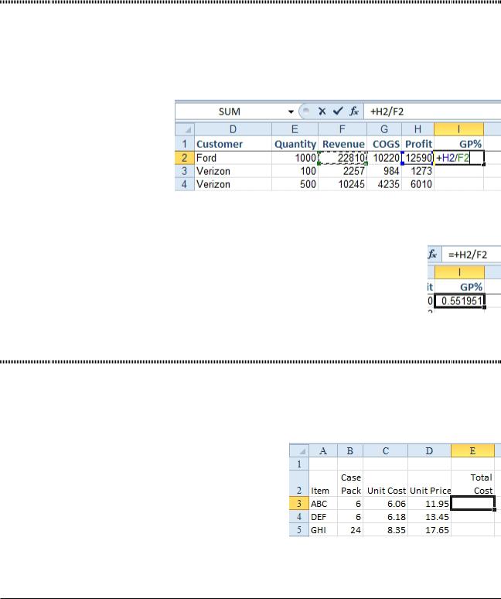Select highlighted column I header in top sheet

point(458,129)
